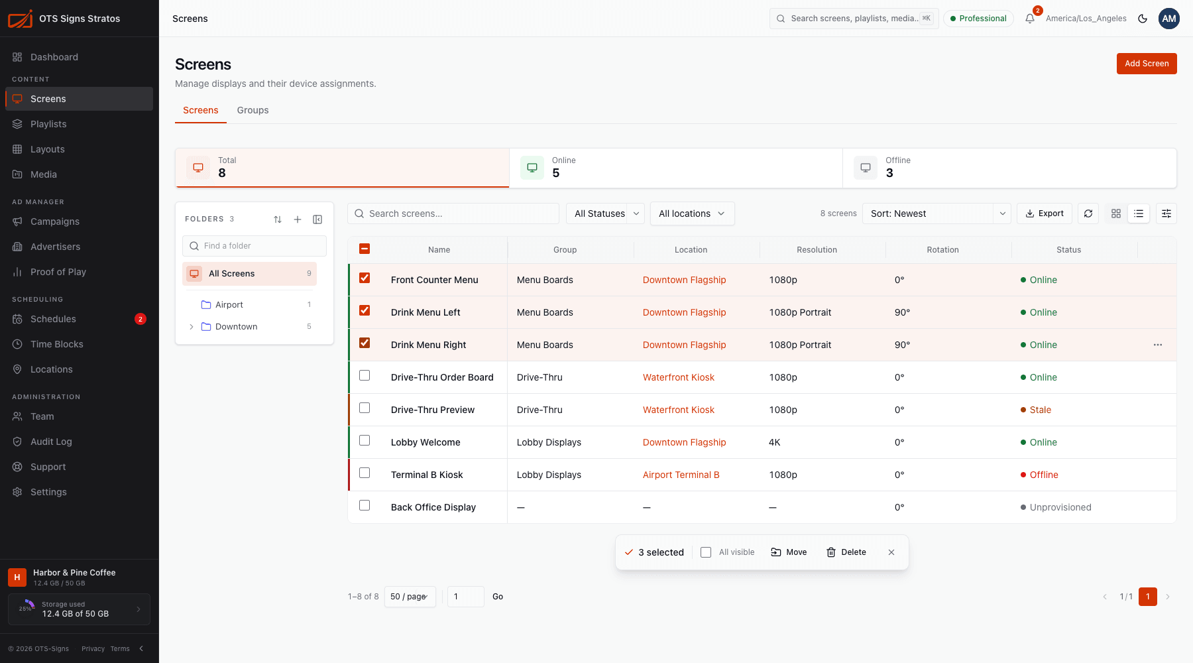Focus the Find a folder field
1193x663 pixels.
pyautogui.click(x=255, y=246)
